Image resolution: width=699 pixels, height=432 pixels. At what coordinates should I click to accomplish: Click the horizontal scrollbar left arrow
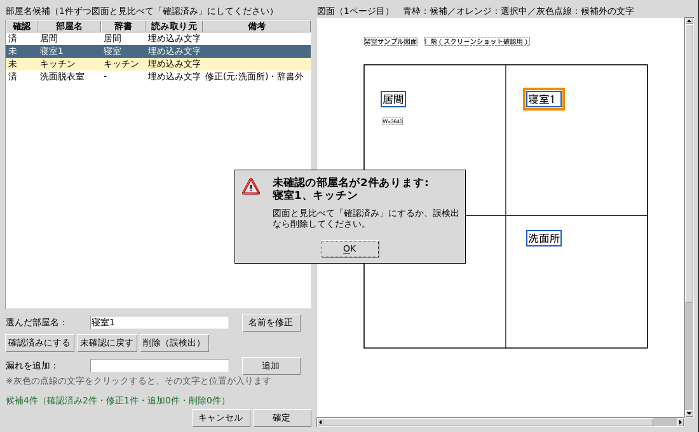[x=320, y=422]
